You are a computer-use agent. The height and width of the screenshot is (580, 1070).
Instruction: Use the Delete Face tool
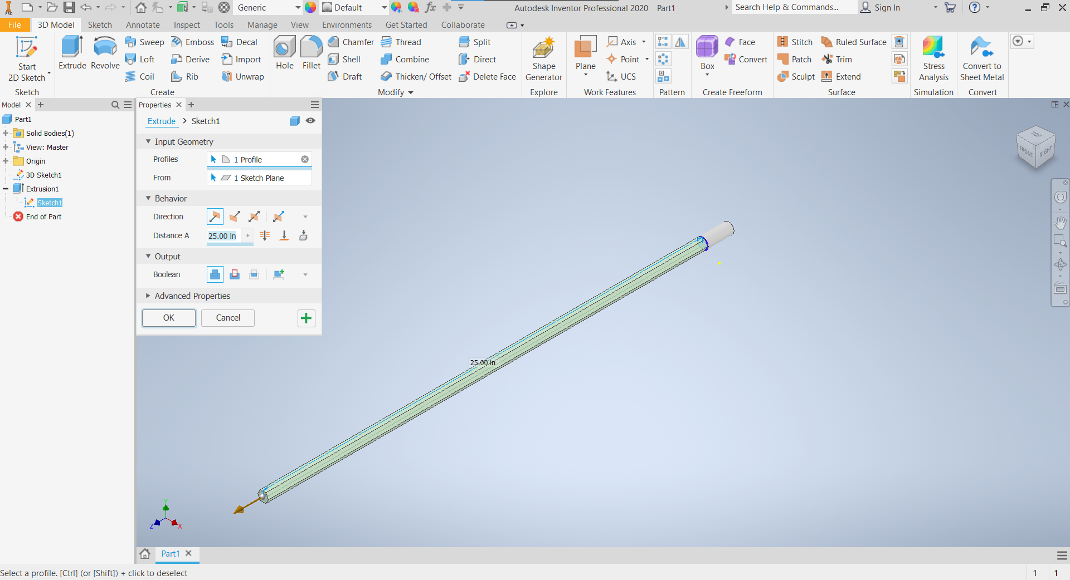pyautogui.click(x=487, y=77)
